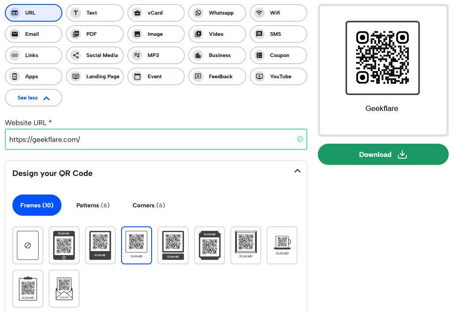Select the no-frame option
454x313 pixels.
point(28,245)
